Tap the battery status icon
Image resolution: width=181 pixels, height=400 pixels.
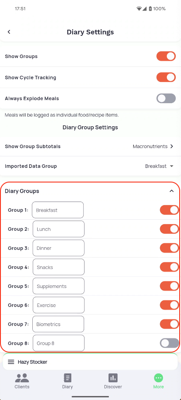(x=150, y=9)
